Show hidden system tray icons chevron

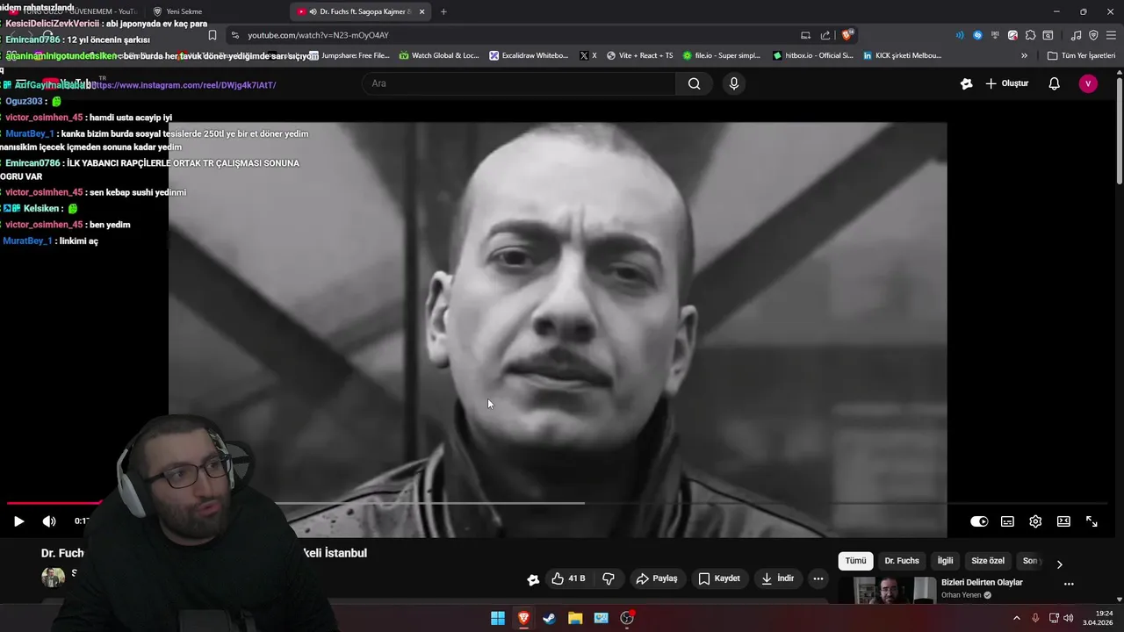(x=1017, y=618)
